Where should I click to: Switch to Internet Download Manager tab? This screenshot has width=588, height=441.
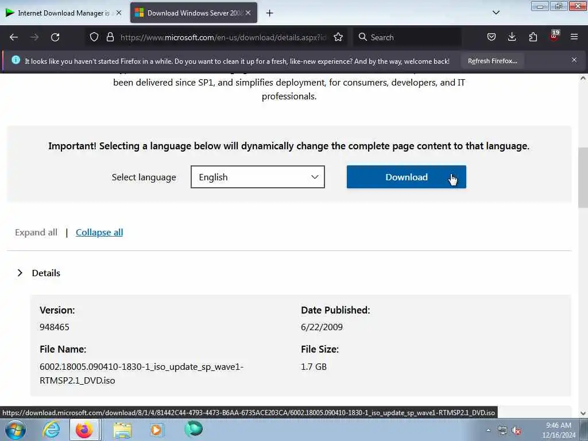tap(63, 13)
